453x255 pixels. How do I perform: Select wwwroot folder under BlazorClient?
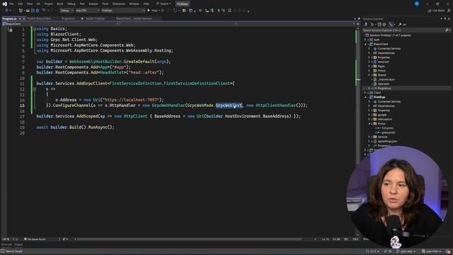tap(383, 62)
